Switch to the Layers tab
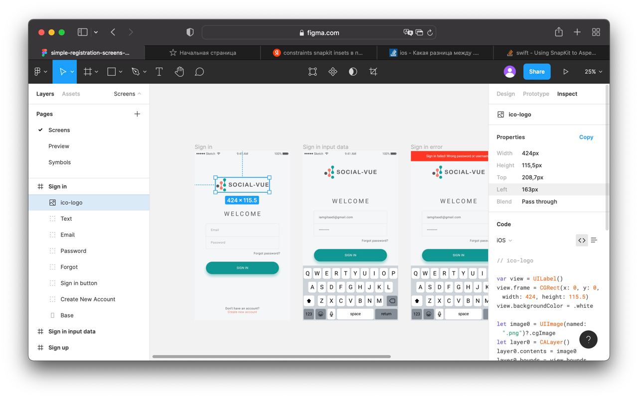638x398 pixels. point(45,94)
